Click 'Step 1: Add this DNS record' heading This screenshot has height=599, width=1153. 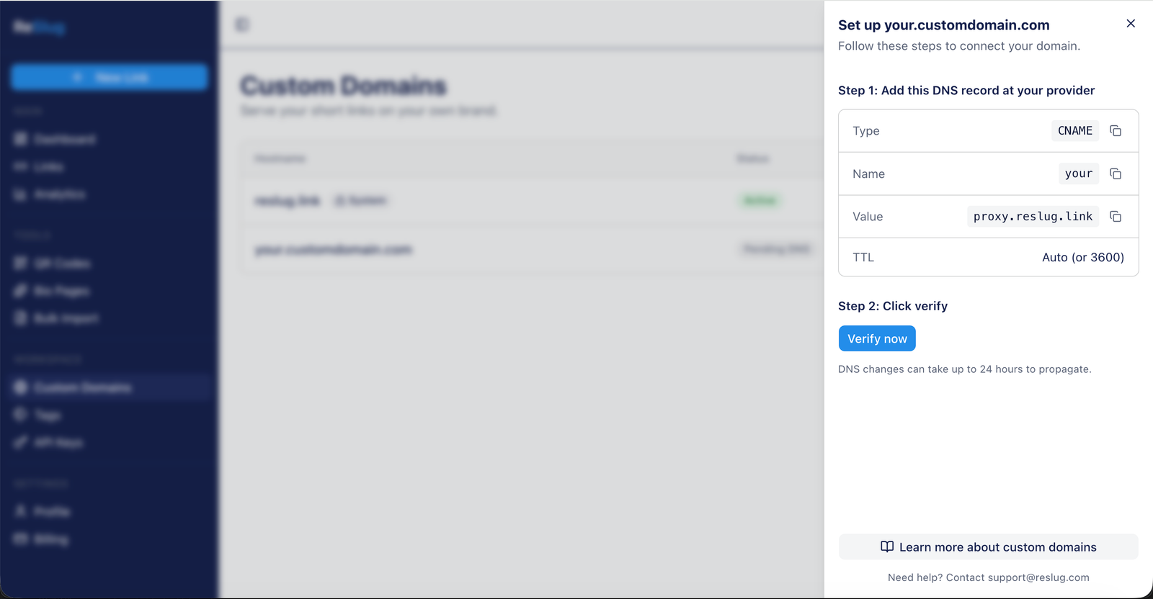pyautogui.click(x=966, y=90)
